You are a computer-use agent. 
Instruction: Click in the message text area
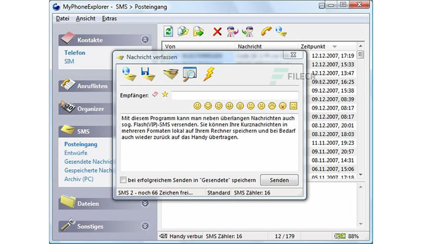[209, 143]
